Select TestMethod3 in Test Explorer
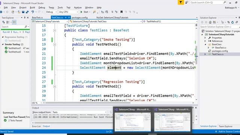This screenshot has width=240, height=135. (x=15, y=52)
